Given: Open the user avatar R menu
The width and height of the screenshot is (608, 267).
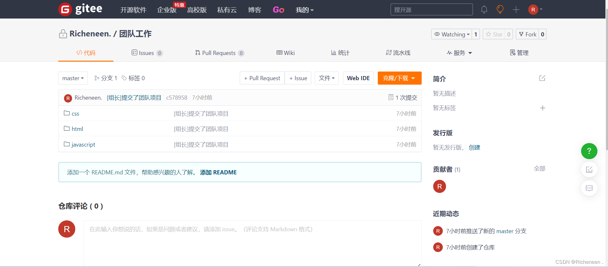Looking at the screenshot, I should coord(535,10).
